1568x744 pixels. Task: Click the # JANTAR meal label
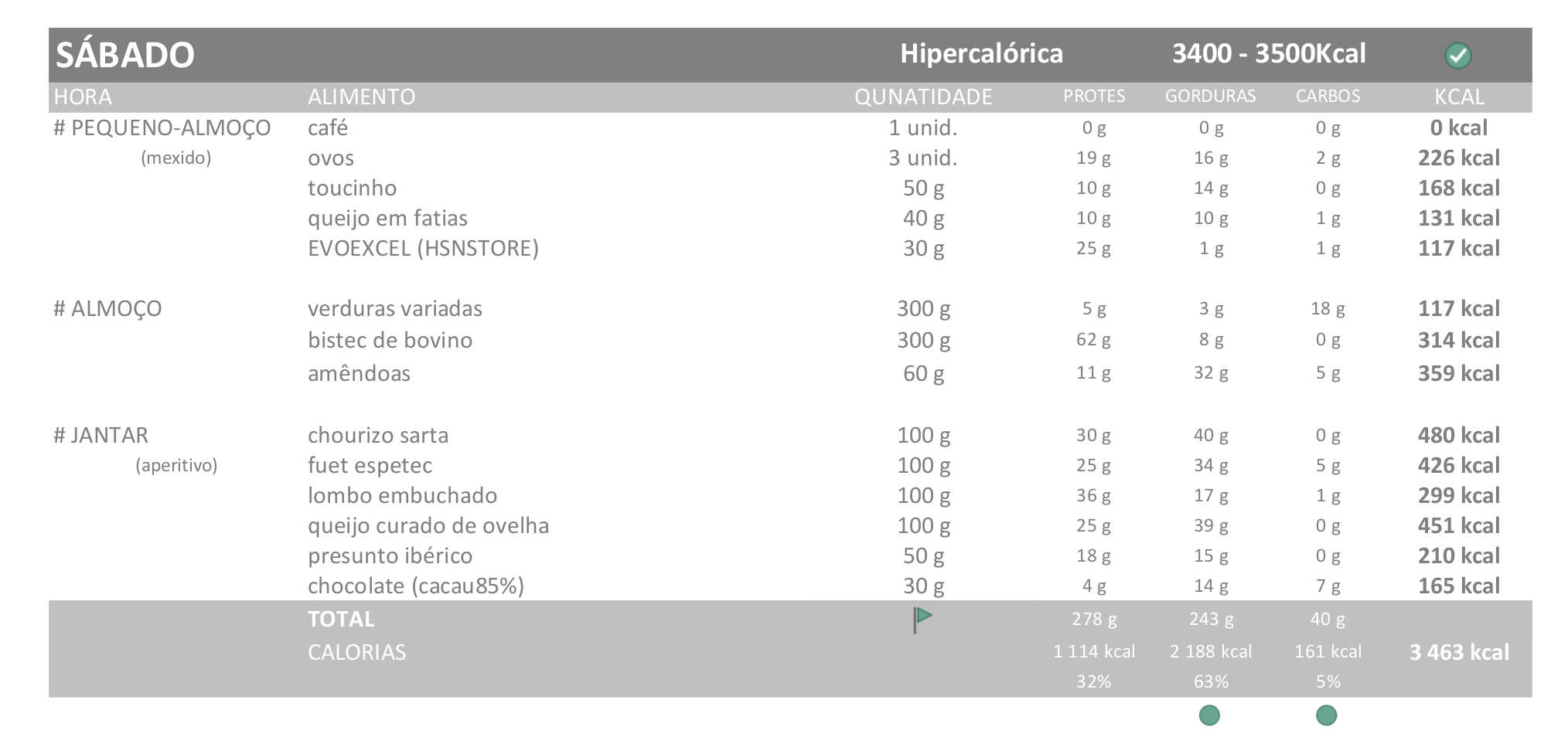pos(101,435)
